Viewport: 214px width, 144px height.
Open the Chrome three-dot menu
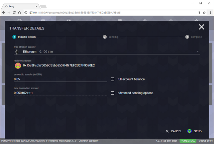[210, 13]
